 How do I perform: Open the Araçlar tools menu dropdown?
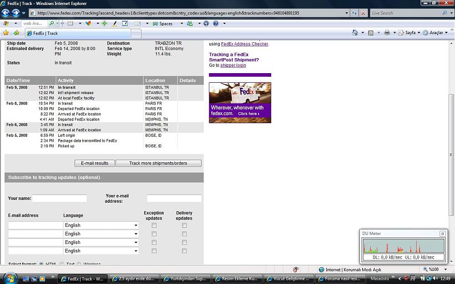(x=435, y=33)
